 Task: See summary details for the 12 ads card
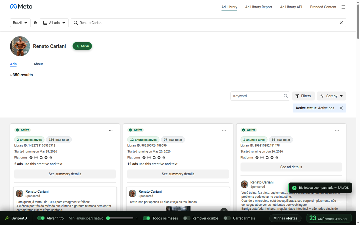coord(178,174)
